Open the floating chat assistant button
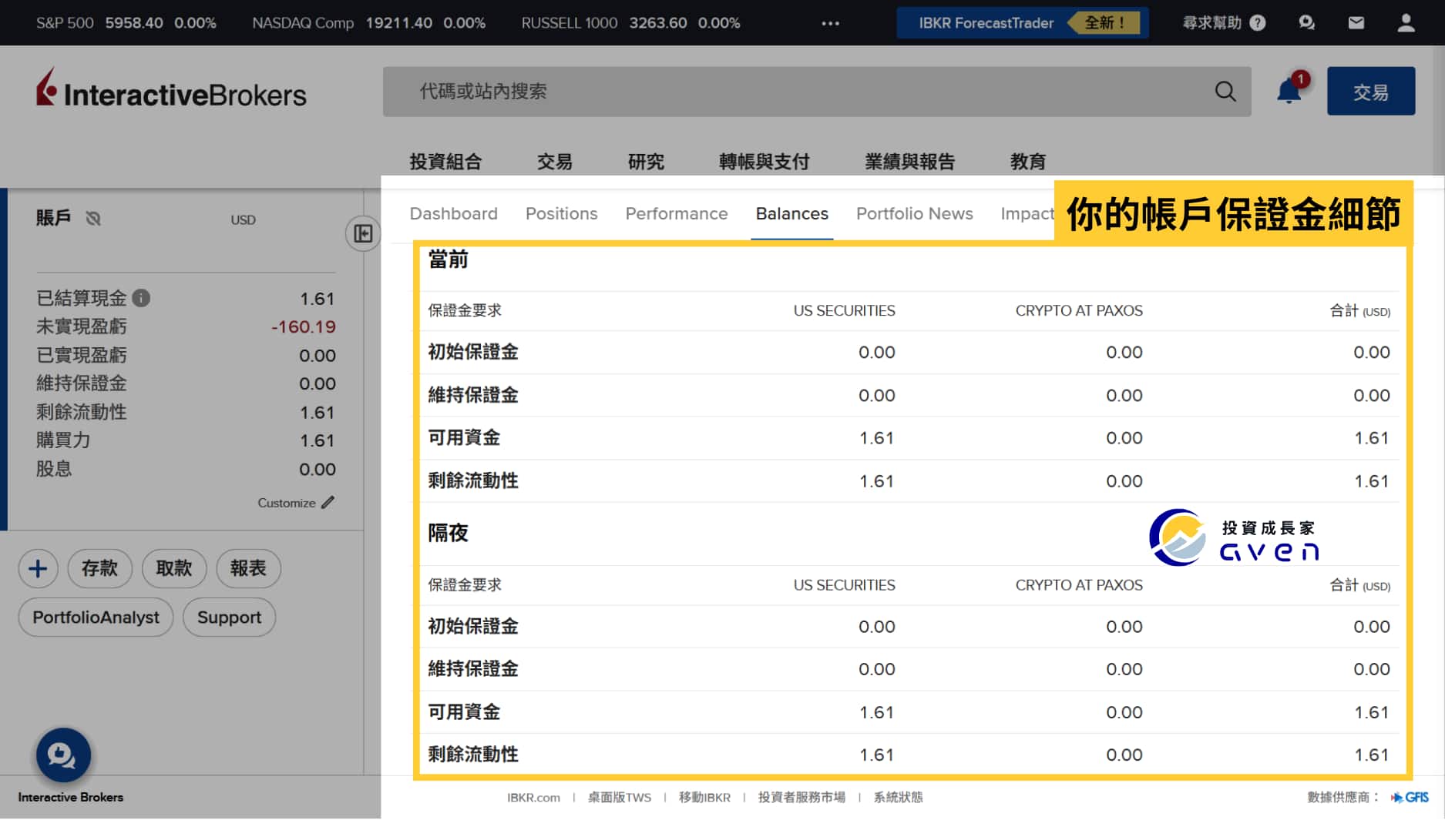Image resolution: width=1445 pixels, height=820 pixels. point(63,755)
